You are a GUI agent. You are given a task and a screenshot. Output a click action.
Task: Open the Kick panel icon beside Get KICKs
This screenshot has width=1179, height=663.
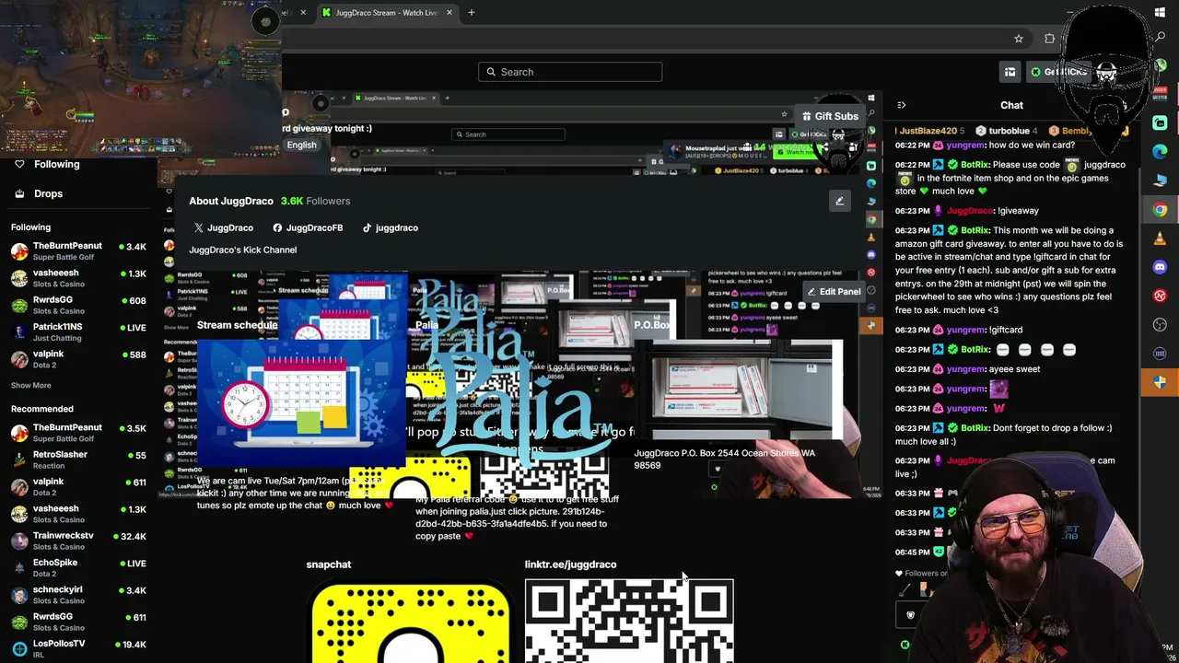1010,72
